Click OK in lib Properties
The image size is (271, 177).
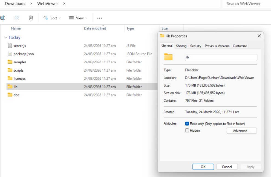203,167
